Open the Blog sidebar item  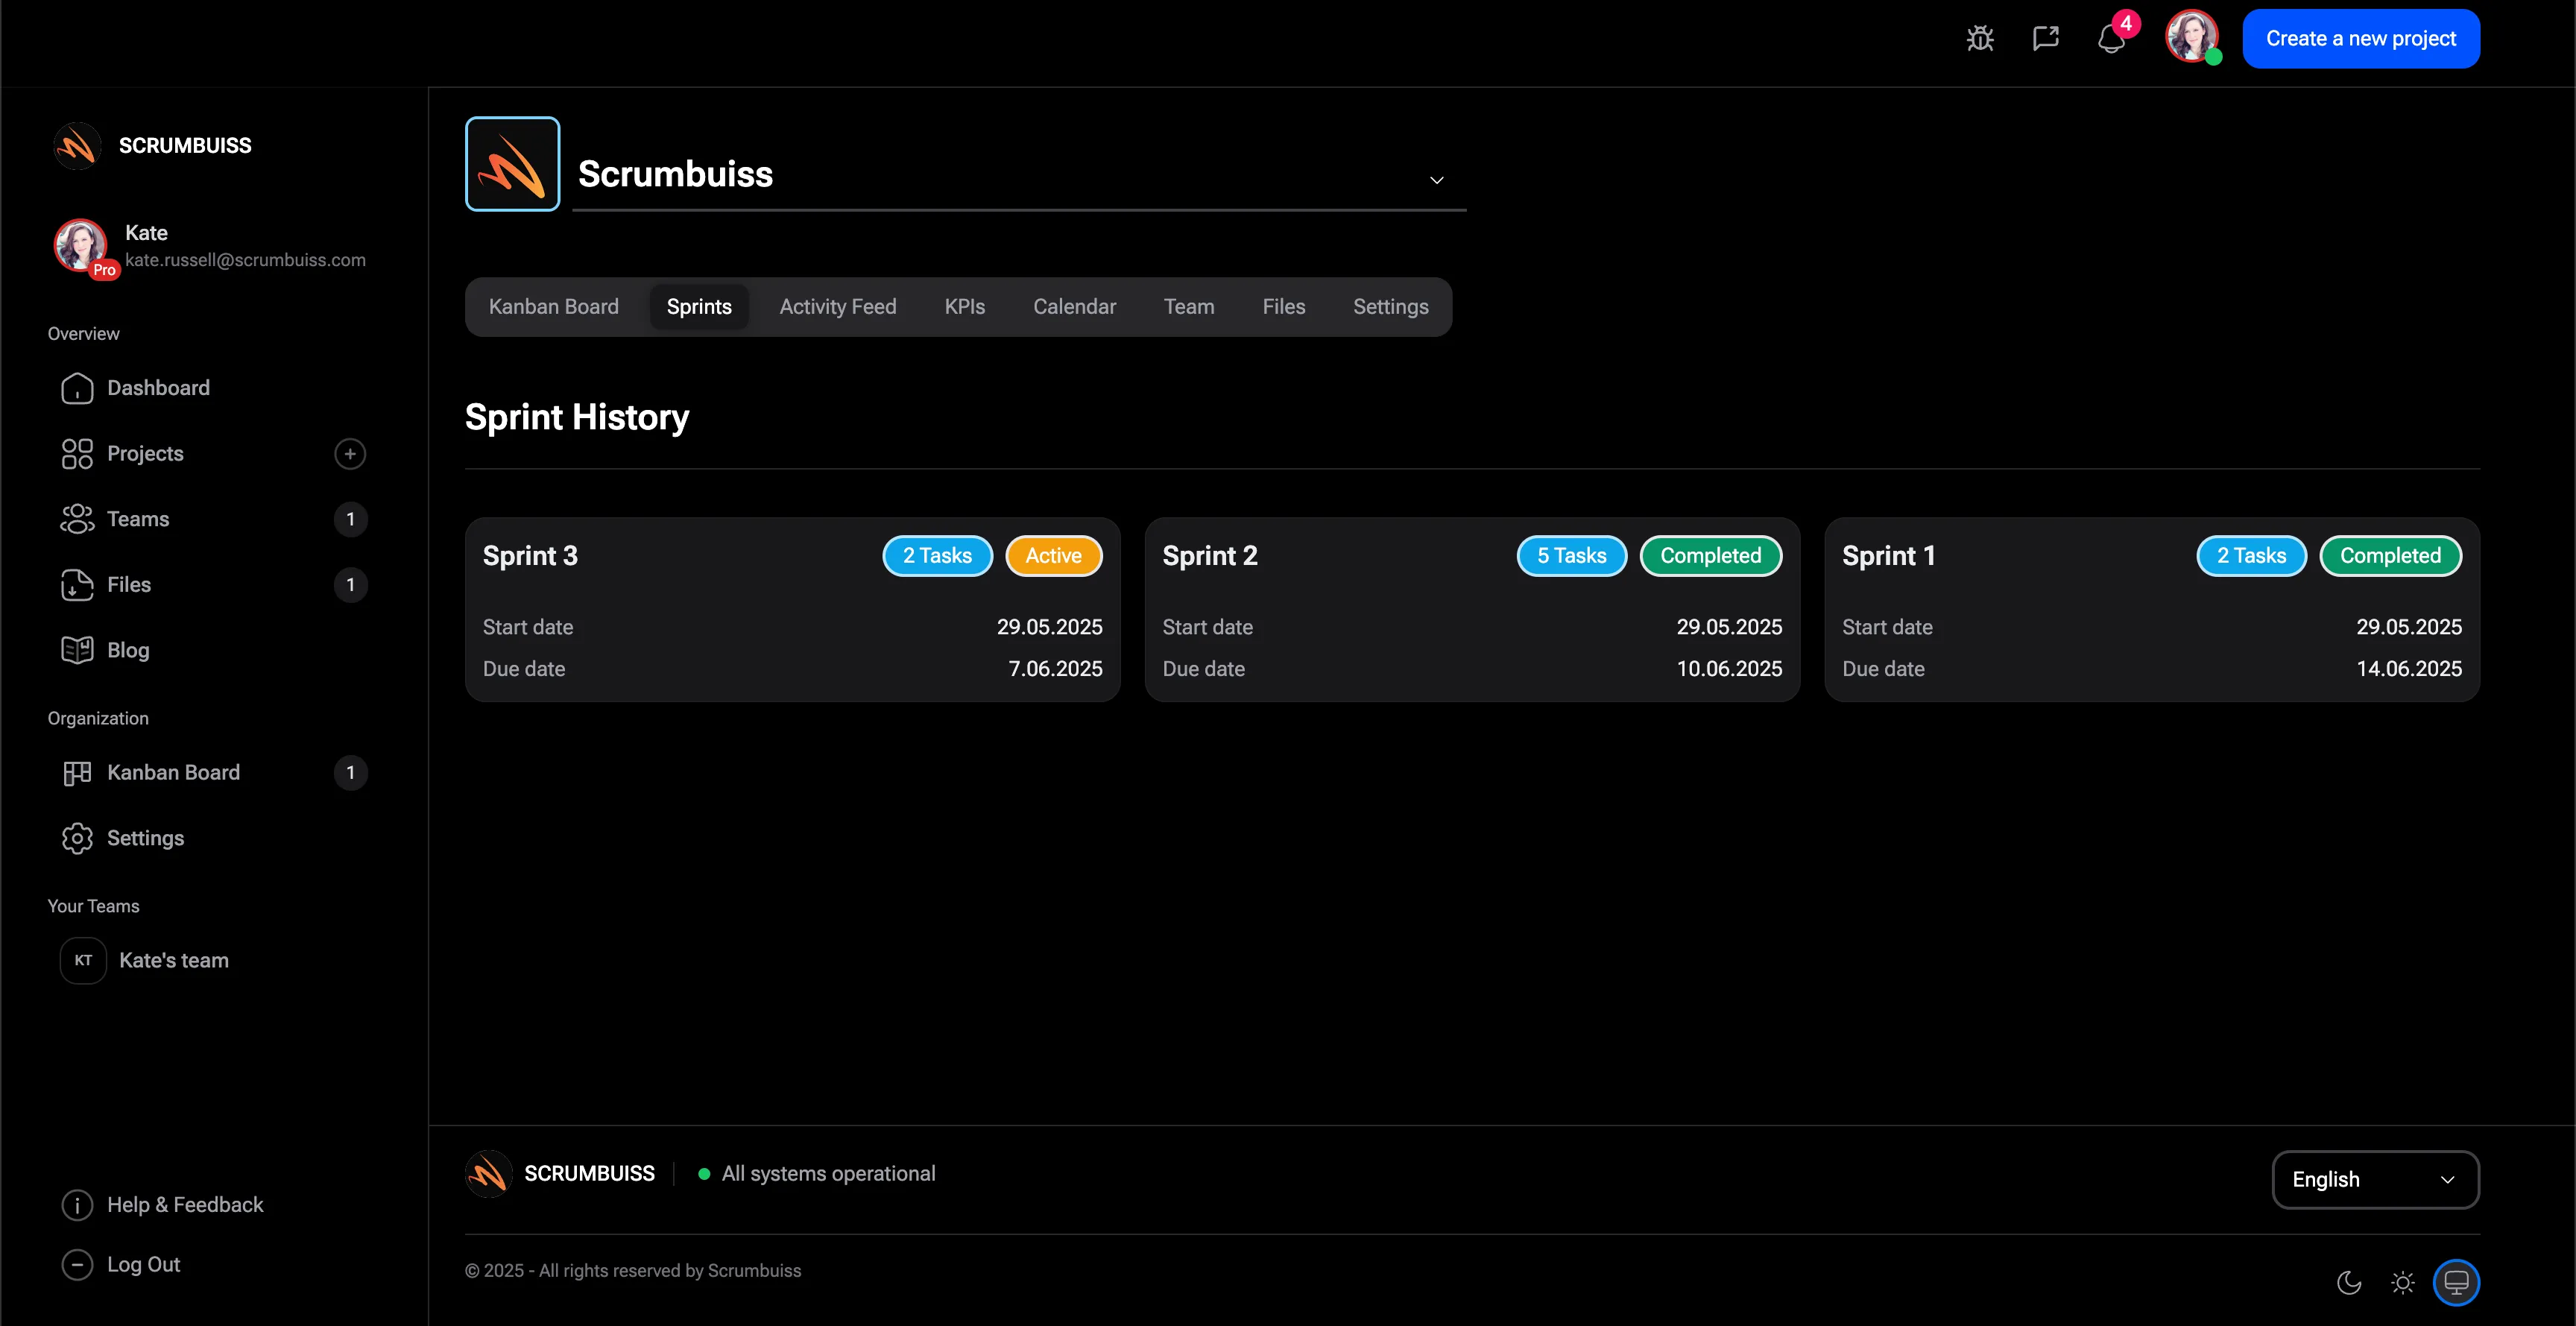(x=128, y=650)
